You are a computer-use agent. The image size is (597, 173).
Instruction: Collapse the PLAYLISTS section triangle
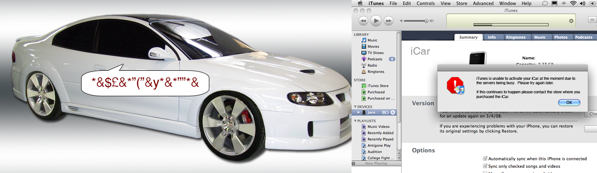pos(355,121)
